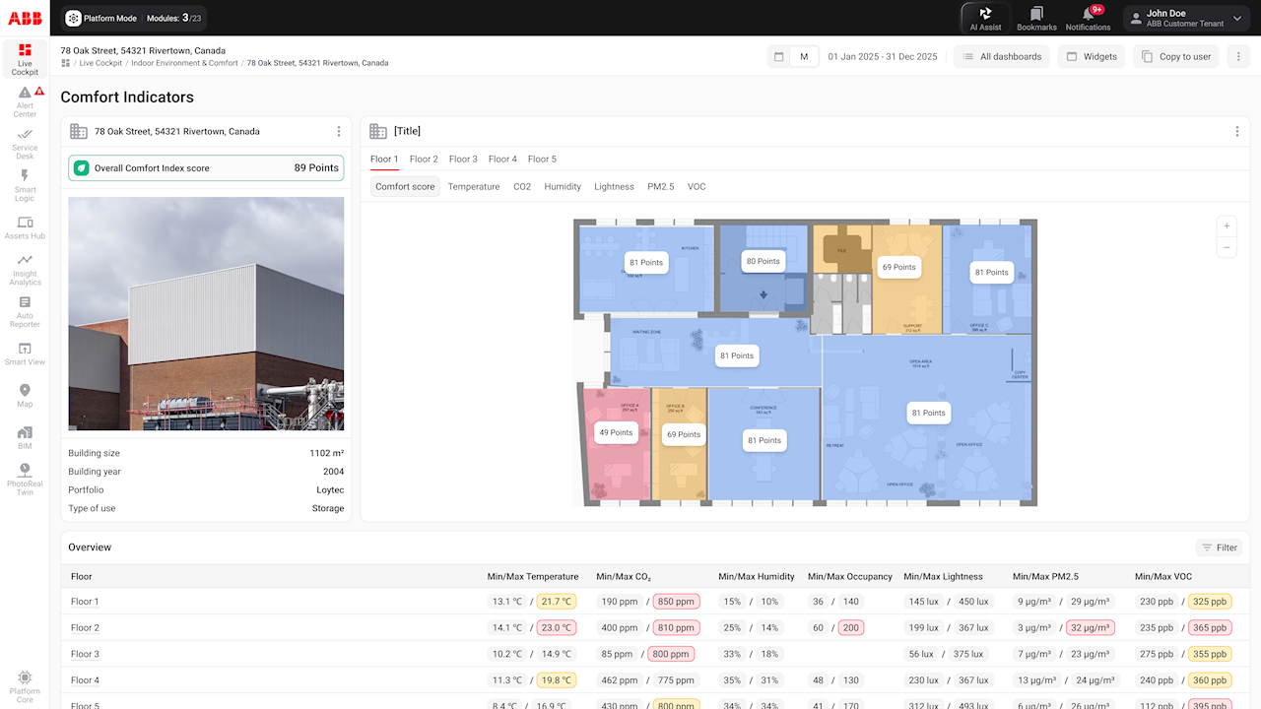Switch to Floor 1 tab
Screen dimensions: 1261x709
[x=384, y=159]
